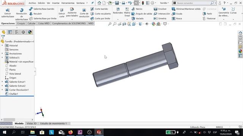Switch to Vistas 3D bottom tab
Screen dimensions: 243x136
[x=32, y=124]
